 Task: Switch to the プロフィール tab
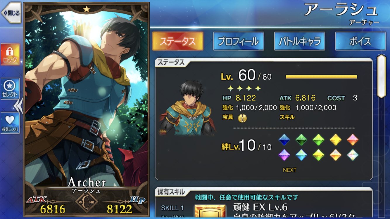pyautogui.click(x=239, y=41)
